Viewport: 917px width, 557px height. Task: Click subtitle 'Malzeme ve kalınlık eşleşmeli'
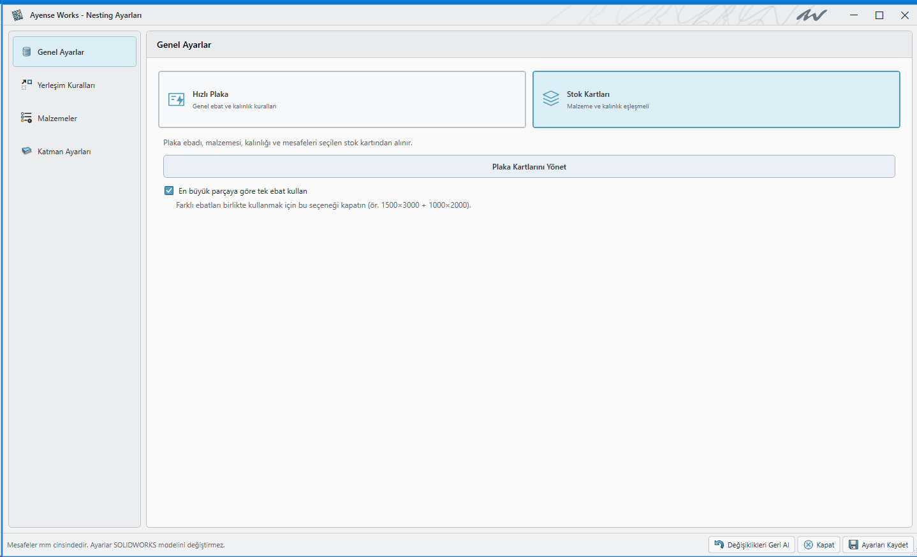pos(608,106)
